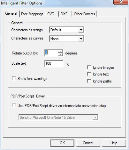This screenshot has width=129, height=150.
Task: Open the SVG tab
Action: tap(51, 14)
